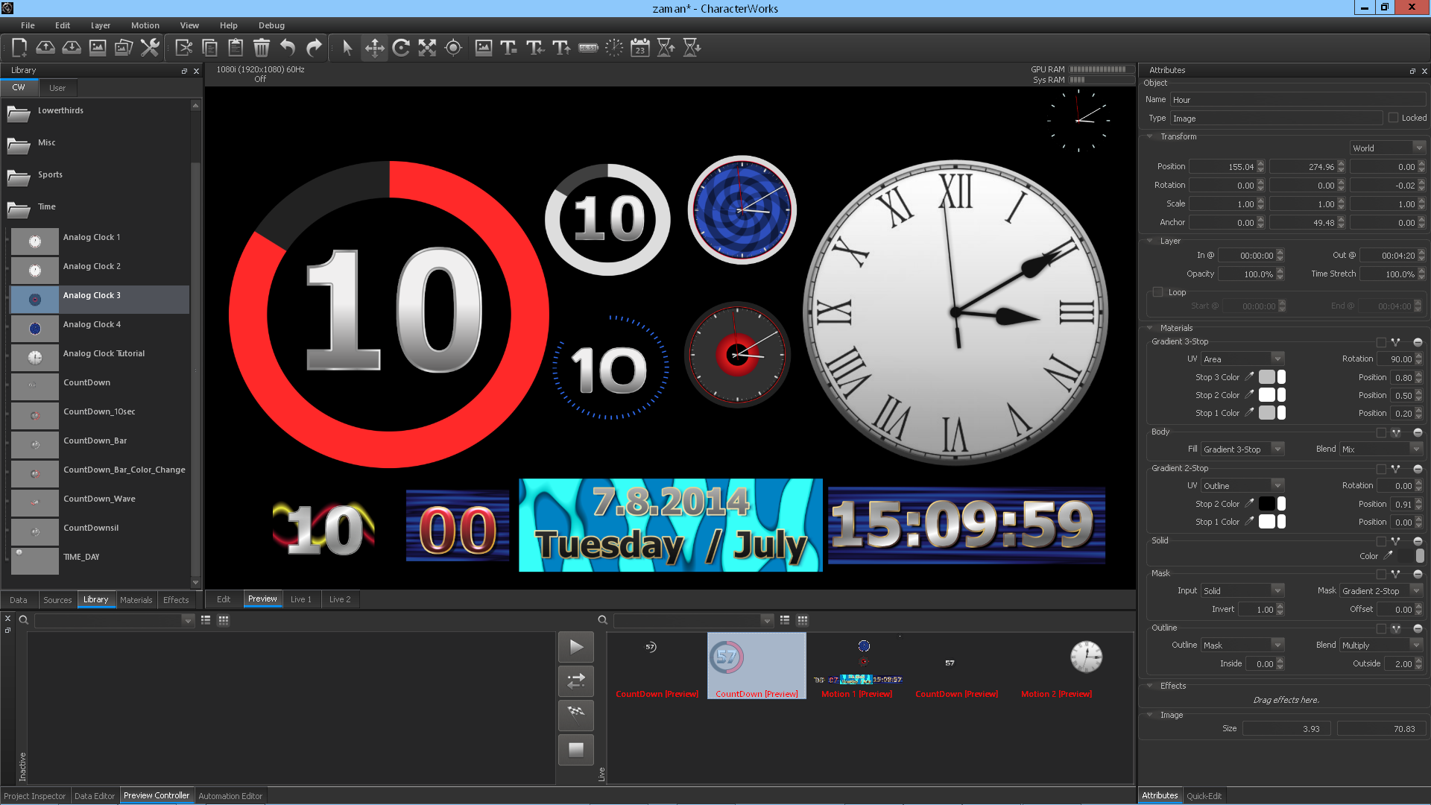Switch to the Live 1 tab
1431x805 pixels.
[301, 599]
